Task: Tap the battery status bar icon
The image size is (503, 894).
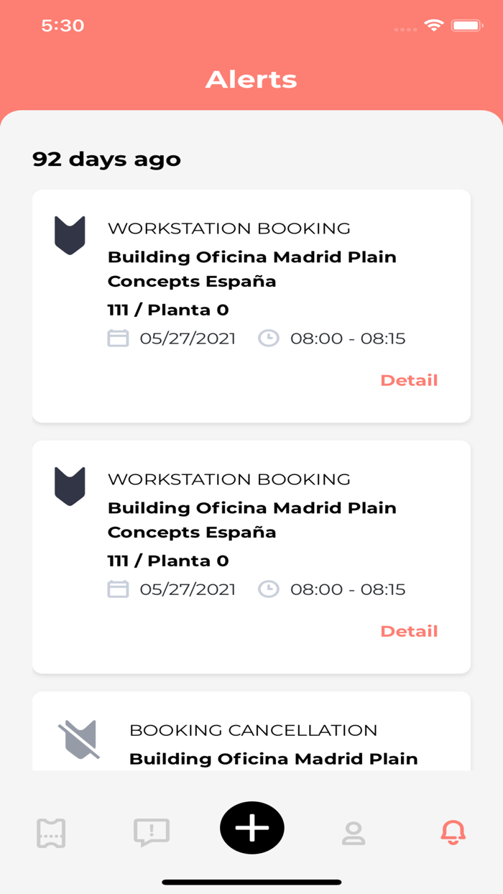Action: click(467, 26)
